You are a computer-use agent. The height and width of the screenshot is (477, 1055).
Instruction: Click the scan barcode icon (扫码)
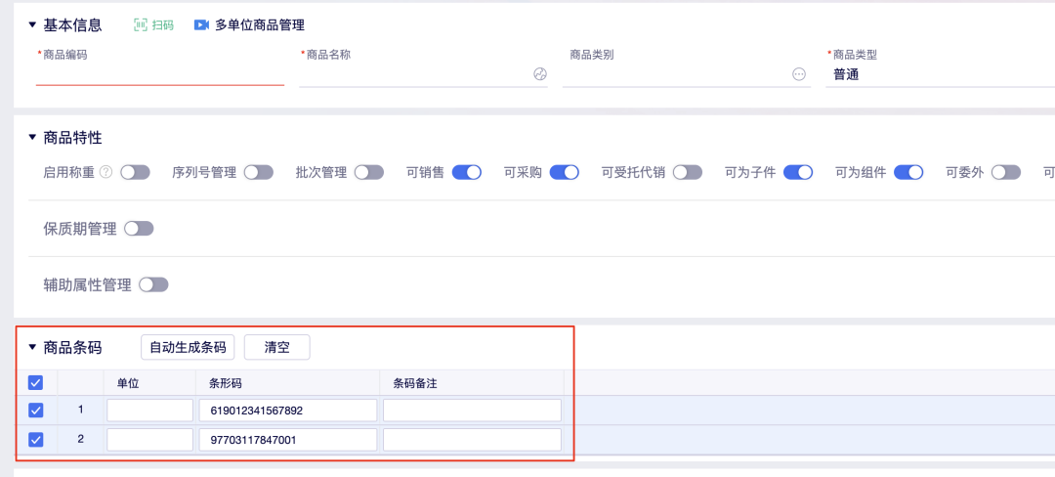pyautogui.click(x=141, y=25)
